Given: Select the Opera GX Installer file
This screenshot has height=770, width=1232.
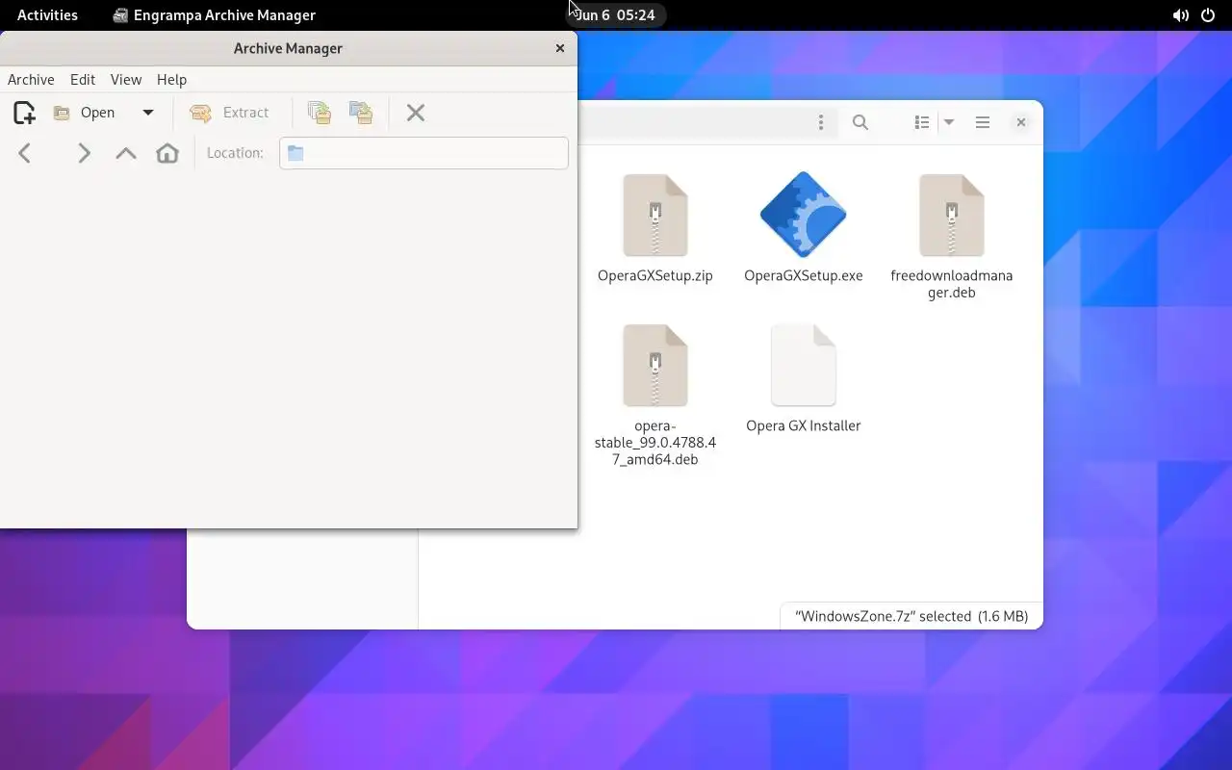Looking at the screenshot, I should click(804, 379).
